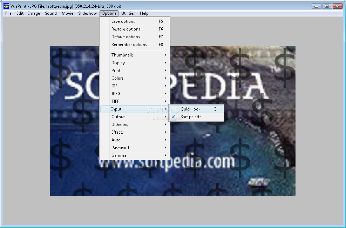
Task: Expand the Effects submenu
Action: [135, 132]
